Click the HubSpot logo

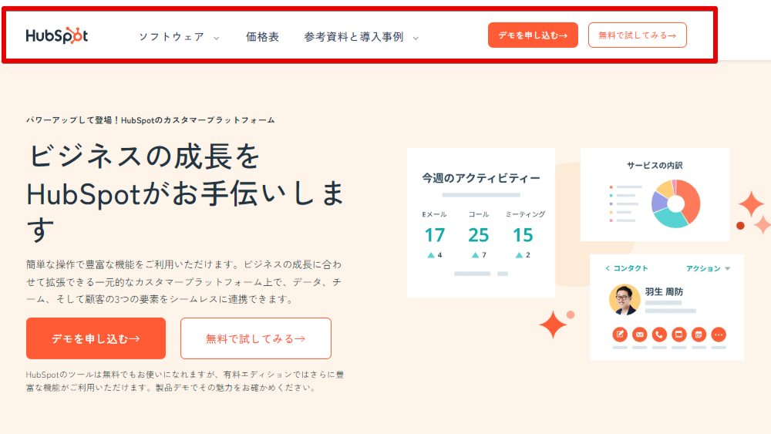click(57, 35)
